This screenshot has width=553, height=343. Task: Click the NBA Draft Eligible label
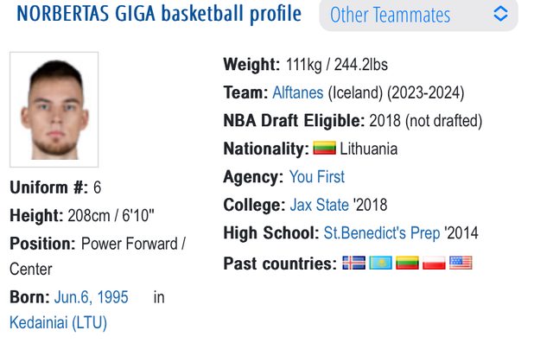click(x=294, y=121)
